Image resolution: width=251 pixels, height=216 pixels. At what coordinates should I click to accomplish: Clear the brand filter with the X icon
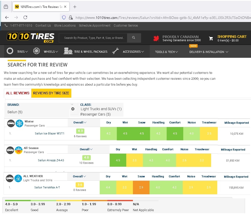pos(73,109)
